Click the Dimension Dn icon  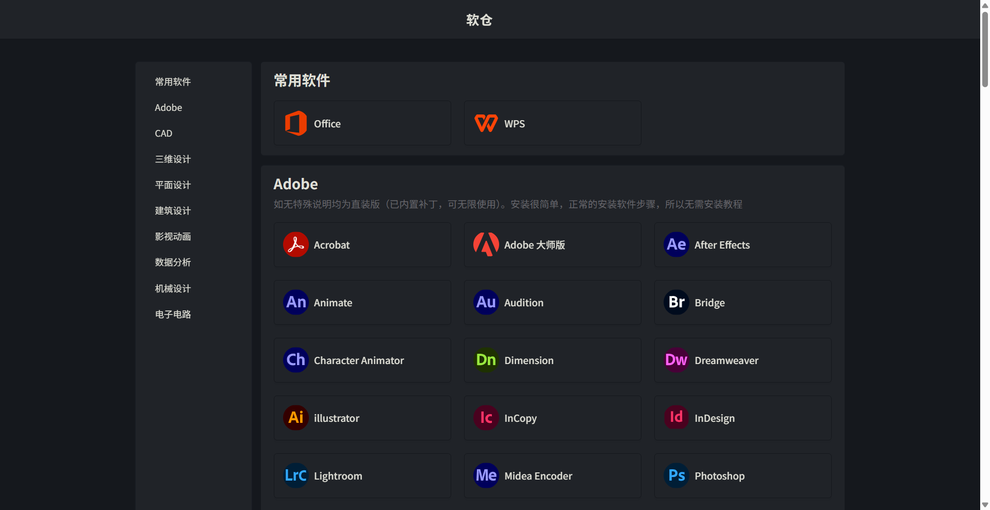click(x=486, y=360)
